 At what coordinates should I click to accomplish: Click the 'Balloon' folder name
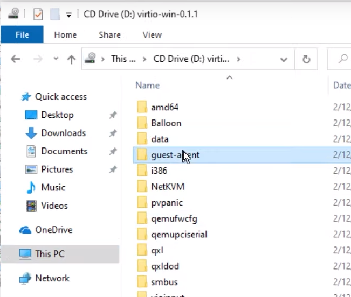pyautogui.click(x=166, y=123)
